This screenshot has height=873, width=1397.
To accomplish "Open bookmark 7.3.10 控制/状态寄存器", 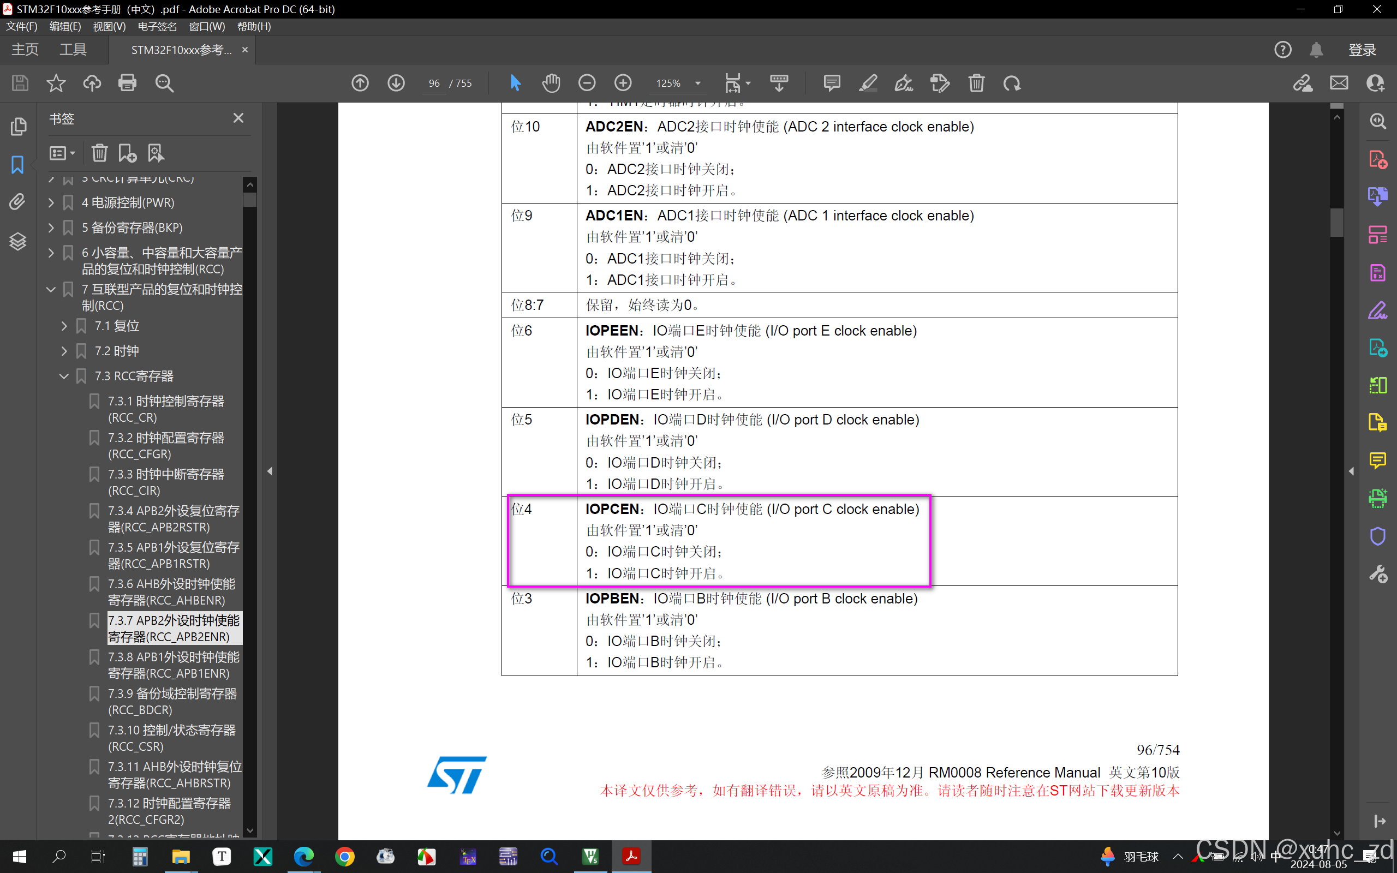I will click(x=171, y=738).
